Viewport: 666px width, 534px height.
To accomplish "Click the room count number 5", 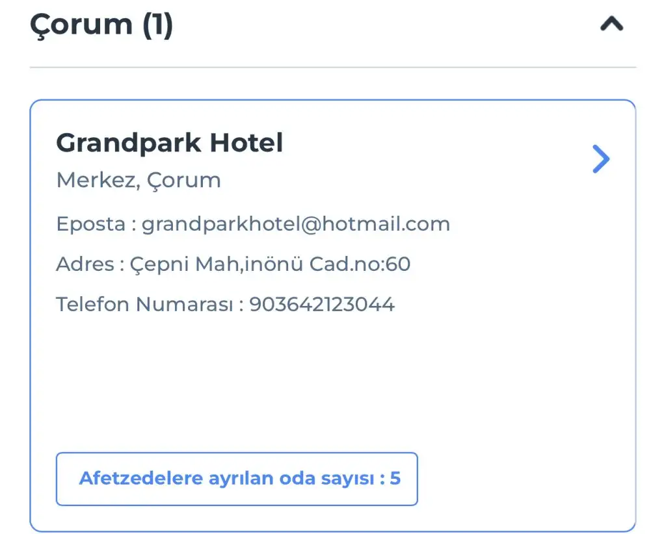I will pyautogui.click(x=395, y=479).
